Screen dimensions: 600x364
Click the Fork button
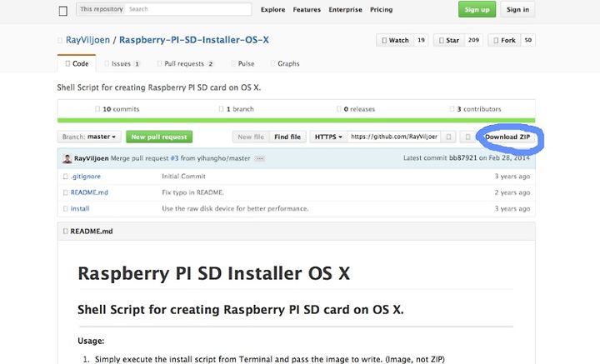[x=504, y=40]
